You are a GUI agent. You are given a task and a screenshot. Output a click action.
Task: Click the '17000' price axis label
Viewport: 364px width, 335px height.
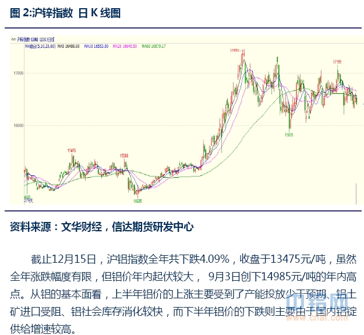point(18,73)
